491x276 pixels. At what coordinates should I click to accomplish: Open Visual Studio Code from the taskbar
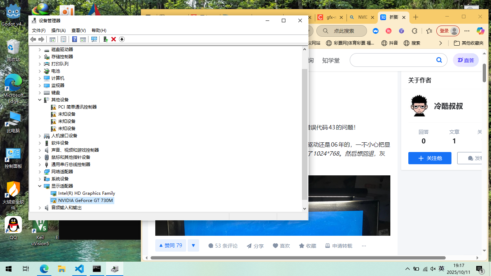[79, 268]
